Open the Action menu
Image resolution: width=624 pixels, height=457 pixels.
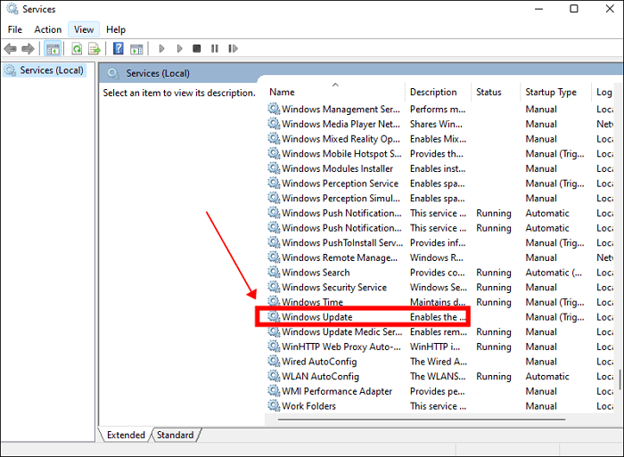[48, 29]
